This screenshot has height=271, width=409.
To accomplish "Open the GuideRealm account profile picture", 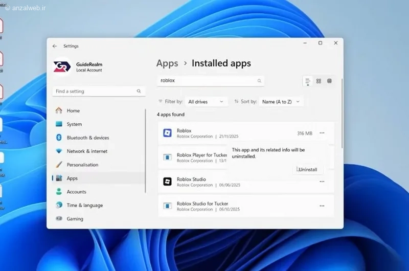I will coord(62,67).
